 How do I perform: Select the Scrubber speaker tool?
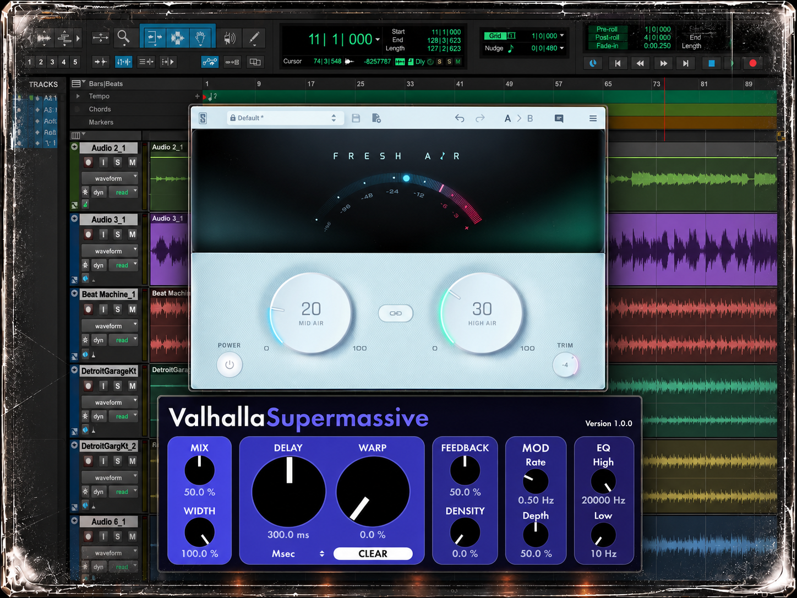pyautogui.click(x=230, y=37)
